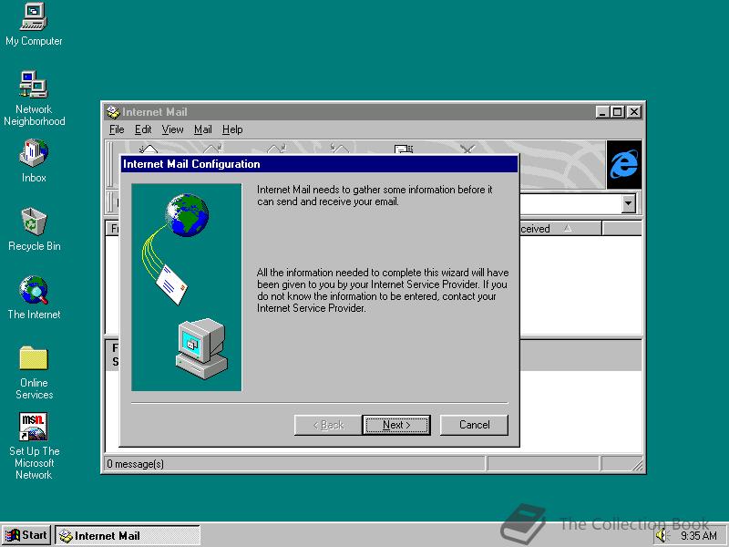Sort by the Received column header
729x547 pixels.
[x=560, y=229]
